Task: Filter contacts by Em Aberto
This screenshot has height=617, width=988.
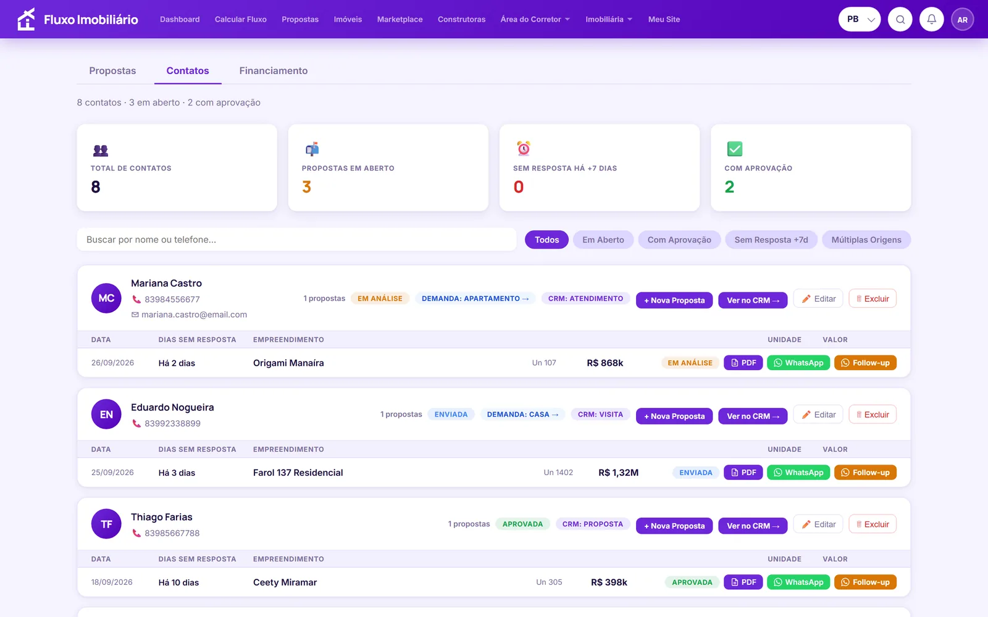Action: tap(603, 240)
